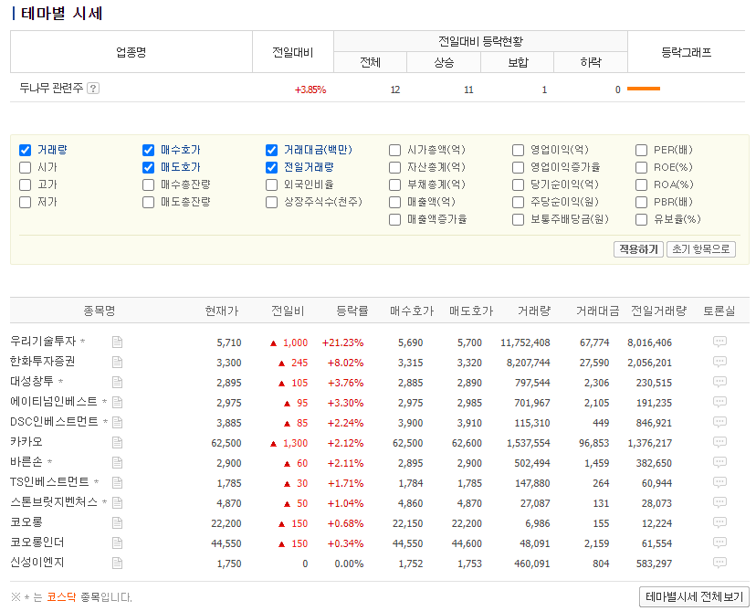Open the 한화투자증권 discussion board icon

[x=719, y=362]
